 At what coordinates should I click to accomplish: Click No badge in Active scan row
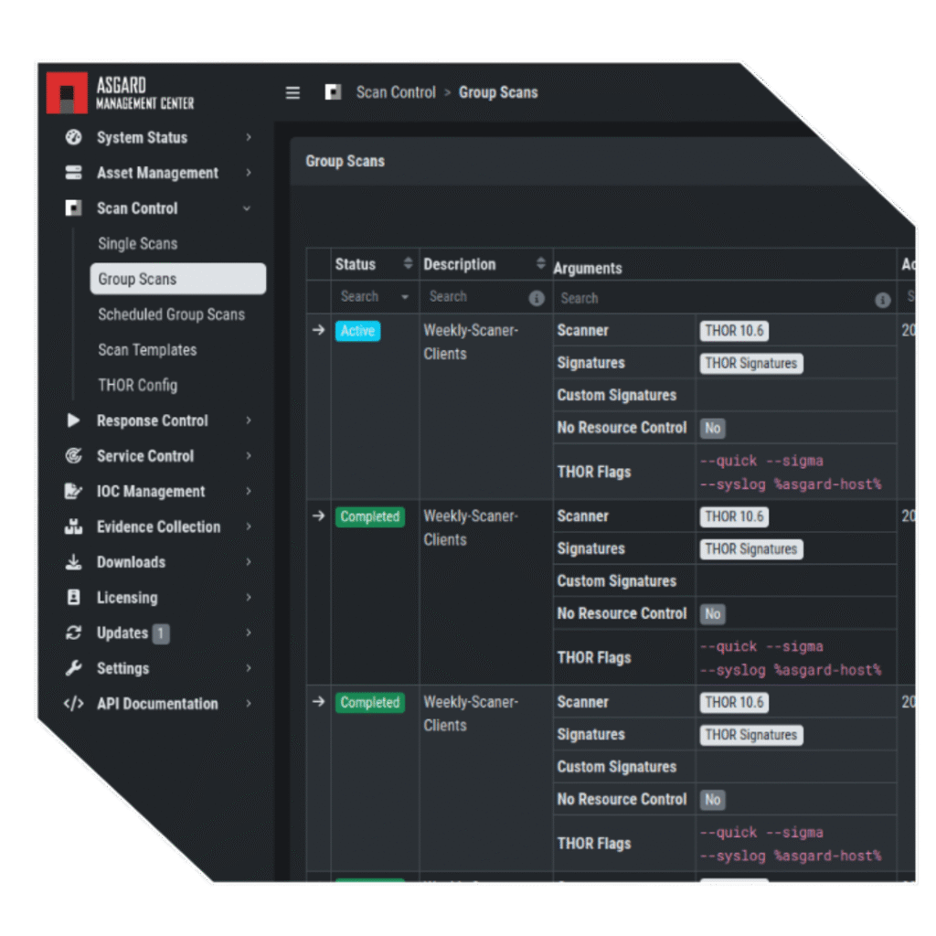[x=713, y=428]
